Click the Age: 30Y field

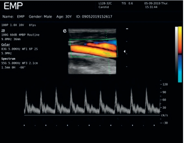[64, 17]
